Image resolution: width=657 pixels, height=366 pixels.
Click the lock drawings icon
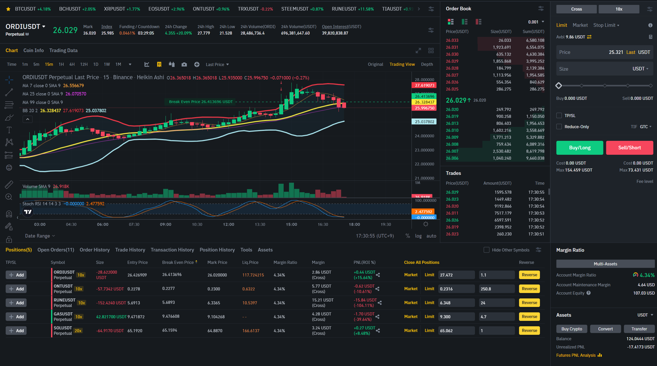coord(9,239)
